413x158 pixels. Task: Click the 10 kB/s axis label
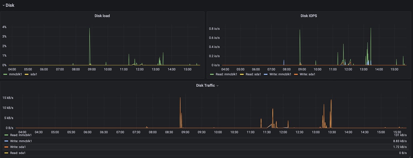8,108
